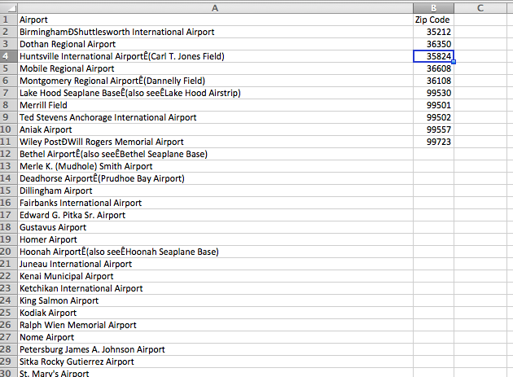Select column A header
Viewport: 513px width, 377px height.
pyautogui.click(x=215, y=7)
